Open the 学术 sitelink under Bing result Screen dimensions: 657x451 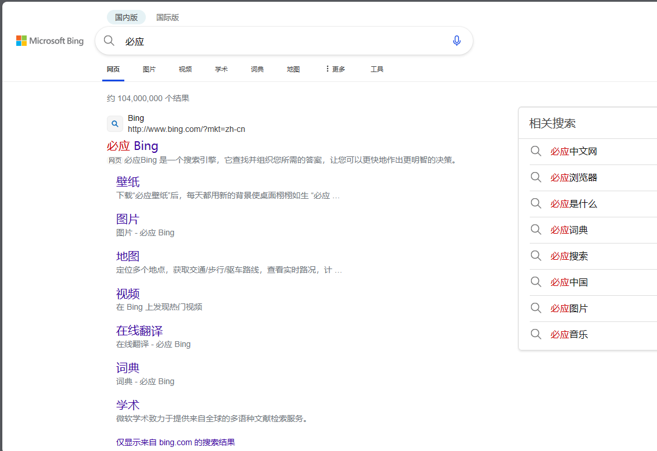128,405
